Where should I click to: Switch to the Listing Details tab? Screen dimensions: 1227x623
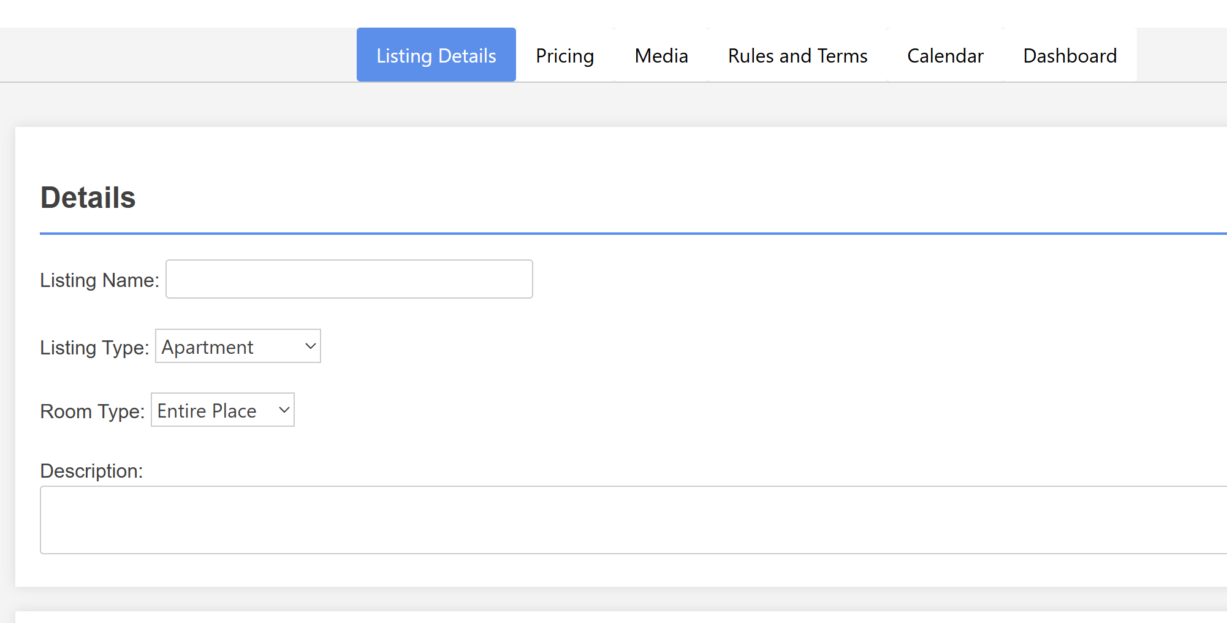coord(436,55)
